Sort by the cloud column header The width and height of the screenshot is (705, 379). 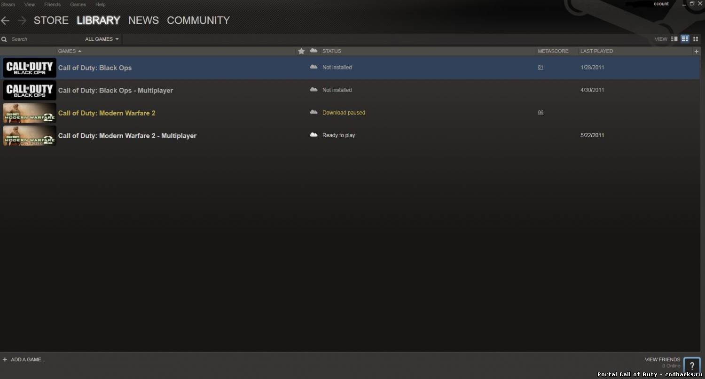click(x=313, y=51)
